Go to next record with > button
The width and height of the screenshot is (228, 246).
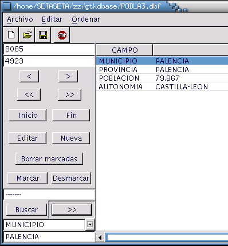[x=68, y=76]
